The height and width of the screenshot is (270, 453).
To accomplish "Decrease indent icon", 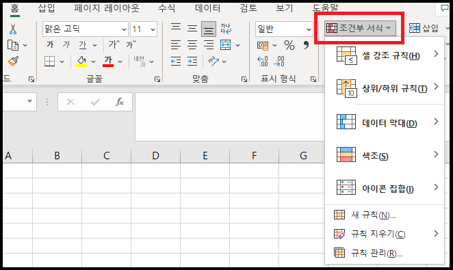I will pyautogui.click(x=176, y=61).
